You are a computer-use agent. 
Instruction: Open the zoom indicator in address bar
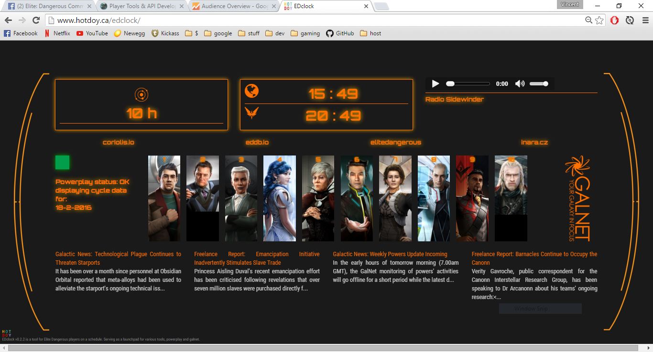point(589,20)
